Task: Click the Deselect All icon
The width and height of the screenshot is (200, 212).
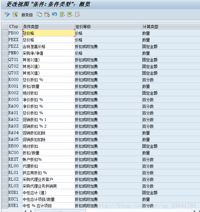Action: click(x=78, y=15)
